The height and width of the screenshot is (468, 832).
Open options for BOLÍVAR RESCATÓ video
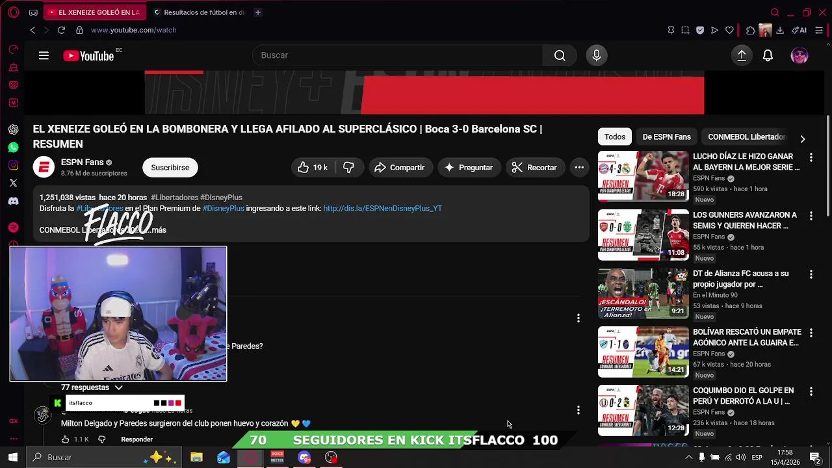point(811,333)
